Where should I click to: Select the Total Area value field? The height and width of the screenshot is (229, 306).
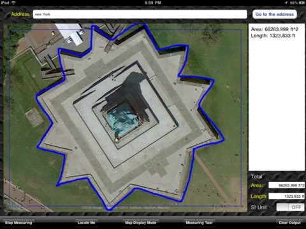286,185
